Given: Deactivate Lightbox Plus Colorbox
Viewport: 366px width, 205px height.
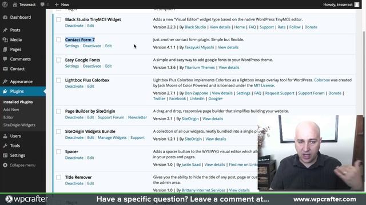Looking at the screenshot, I should coord(74,87).
